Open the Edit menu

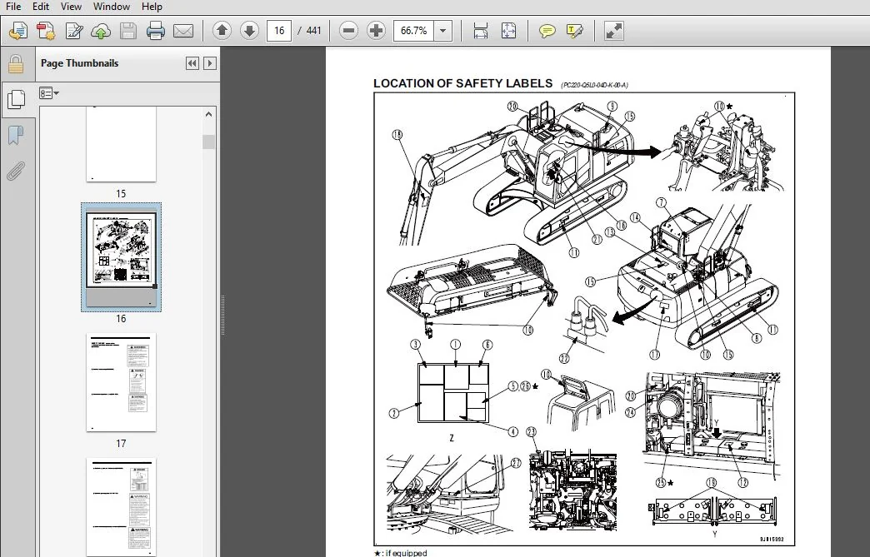(x=41, y=7)
